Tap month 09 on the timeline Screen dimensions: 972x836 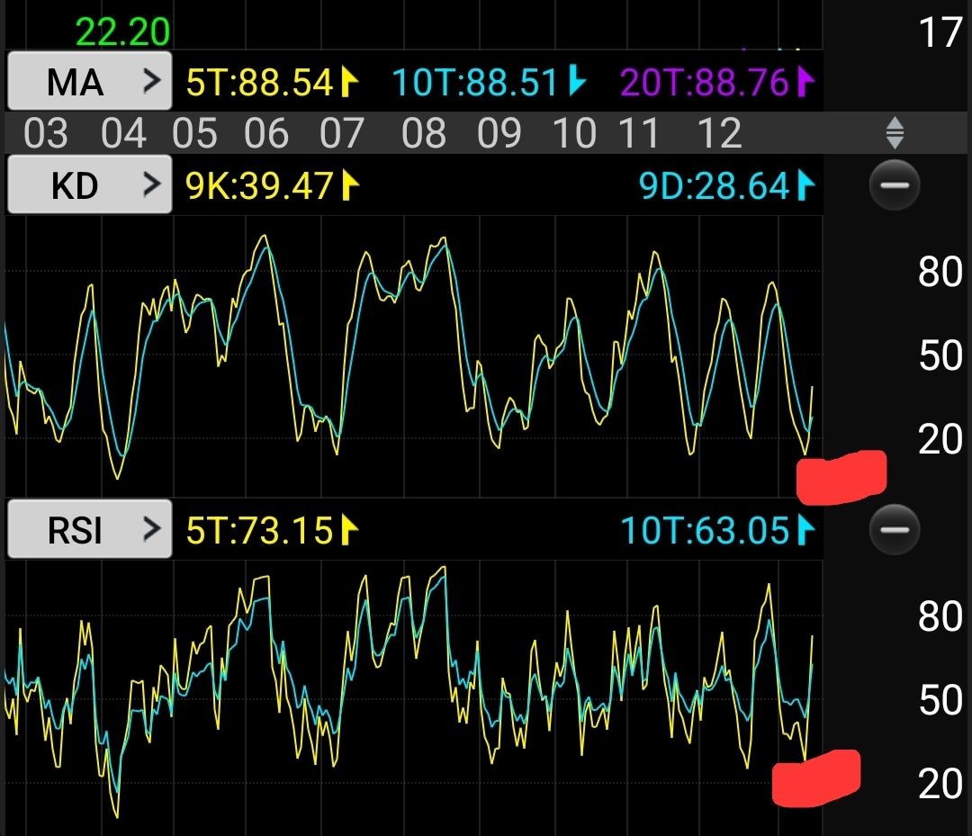[x=499, y=132]
